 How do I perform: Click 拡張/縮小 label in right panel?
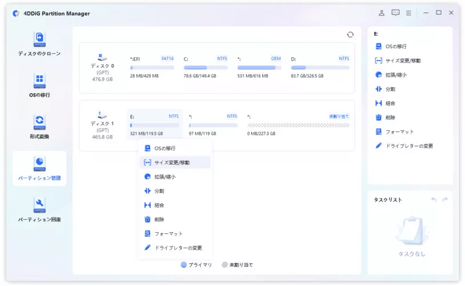point(396,75)
